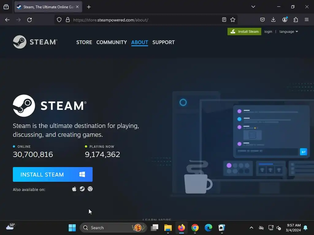Open the SUPPORT menu item
This screenshot has width=314, height=235.
(163, 42)
